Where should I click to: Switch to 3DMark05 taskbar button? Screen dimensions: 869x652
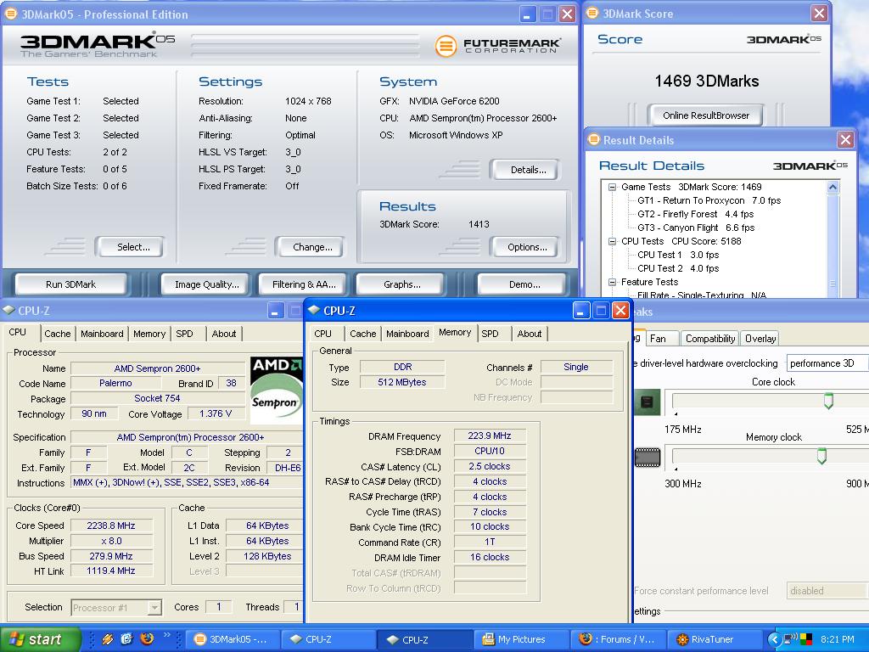(231, 640)
